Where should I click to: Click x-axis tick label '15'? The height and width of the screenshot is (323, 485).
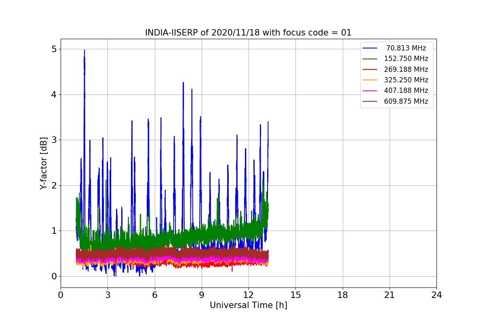tap(295, 295)
